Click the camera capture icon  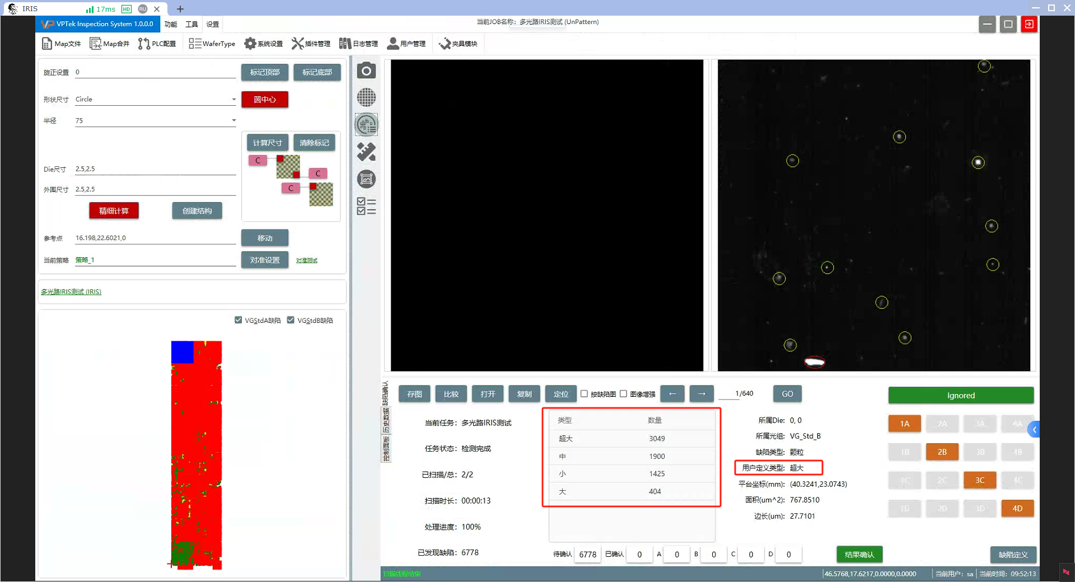(x=366, y=71)
